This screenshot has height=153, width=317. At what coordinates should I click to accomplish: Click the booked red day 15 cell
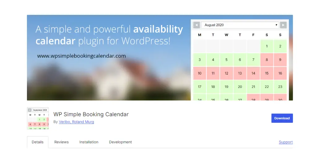(267, 73)
